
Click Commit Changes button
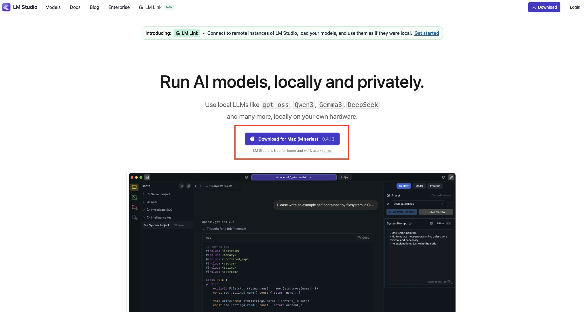pyautogui.click(x=401, y=212)
